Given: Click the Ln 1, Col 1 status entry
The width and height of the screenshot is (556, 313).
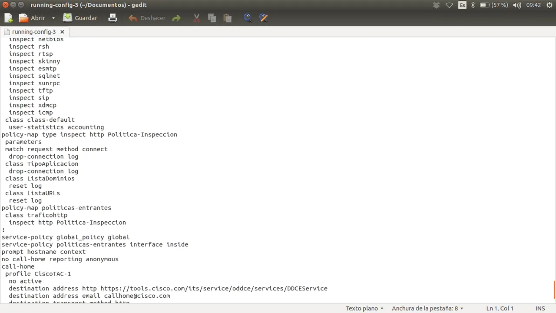Looking at the screenshot, I should click(500, 308).
